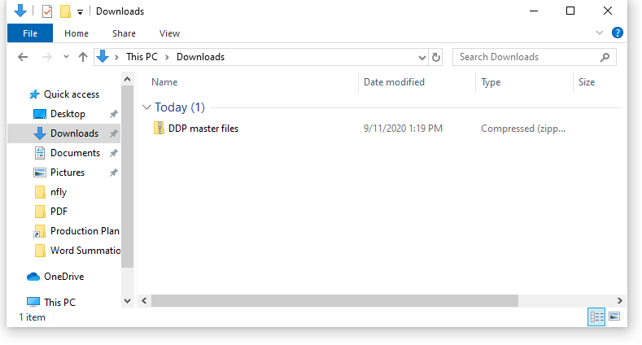Click the Help question mark icon

tap(618, 33)
